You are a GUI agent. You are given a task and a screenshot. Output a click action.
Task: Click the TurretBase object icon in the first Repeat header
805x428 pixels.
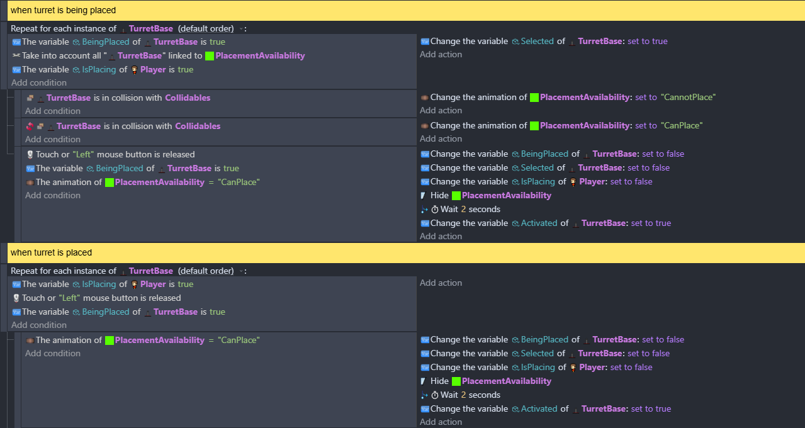click(x=123, y=28)
